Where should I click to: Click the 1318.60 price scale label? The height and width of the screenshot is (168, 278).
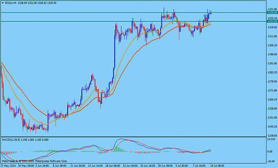pyautogui.click(x=273, y=27)
